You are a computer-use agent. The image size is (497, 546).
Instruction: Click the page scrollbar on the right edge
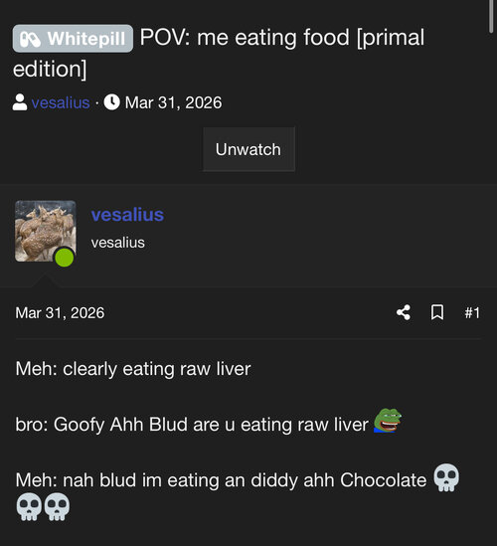point(491,17)
